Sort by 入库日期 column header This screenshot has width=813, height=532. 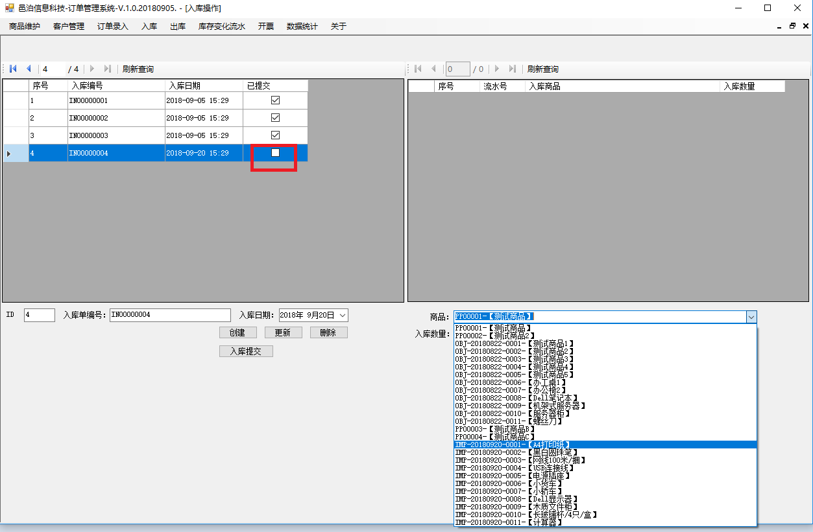click(204, 86)
